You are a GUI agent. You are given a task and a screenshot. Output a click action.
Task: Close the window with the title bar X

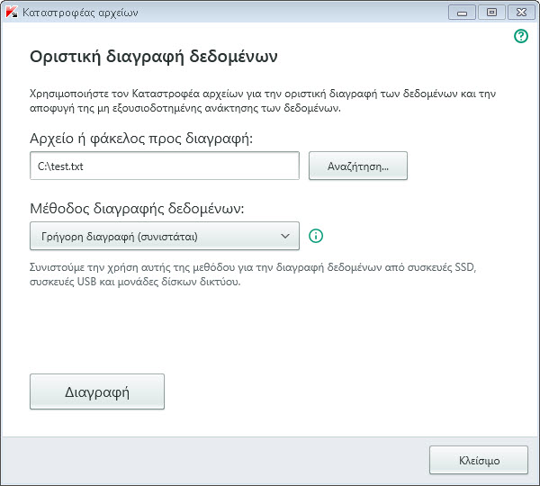(x=517, y=12)
